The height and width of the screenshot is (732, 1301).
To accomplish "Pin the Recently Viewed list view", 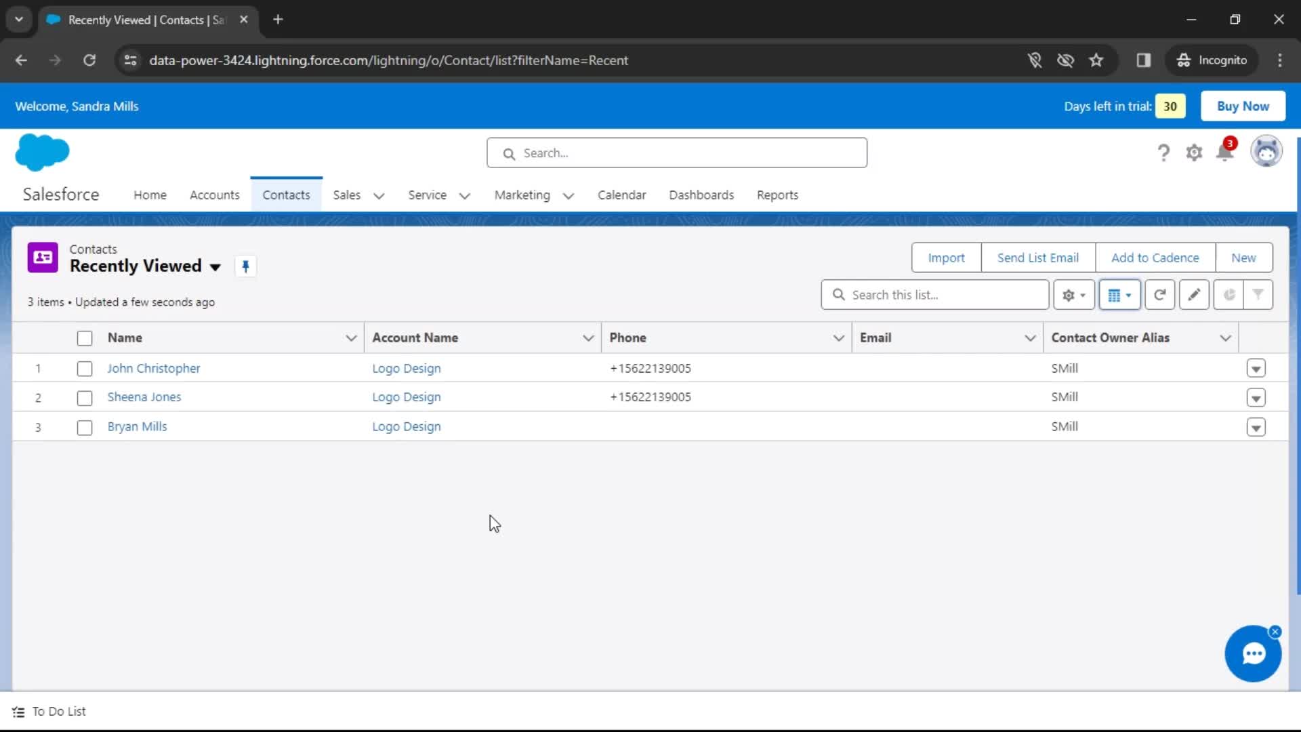I will [x=245, y=266].
